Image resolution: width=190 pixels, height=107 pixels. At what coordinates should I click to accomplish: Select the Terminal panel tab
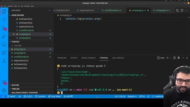[104, 58]
